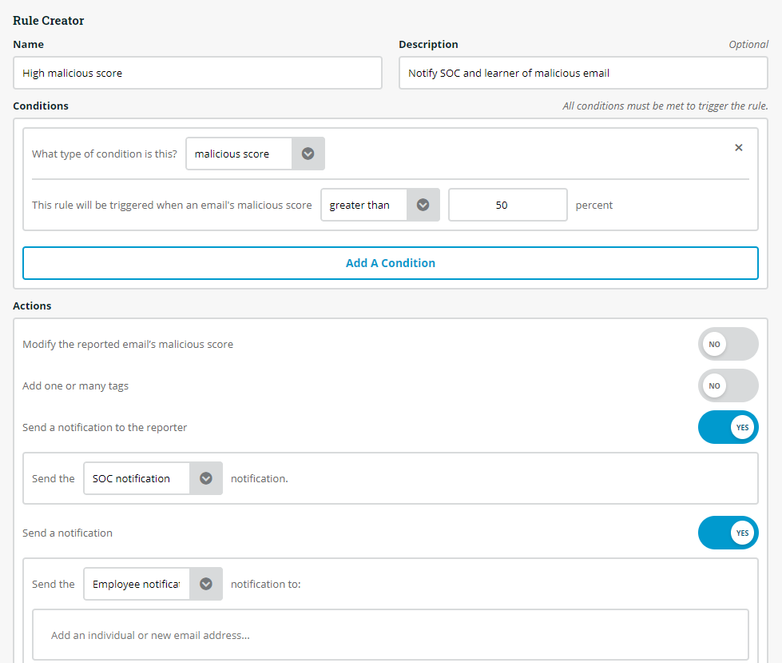
Task: Enable modifying the reported email's malicious score
Action: (727, 345)
